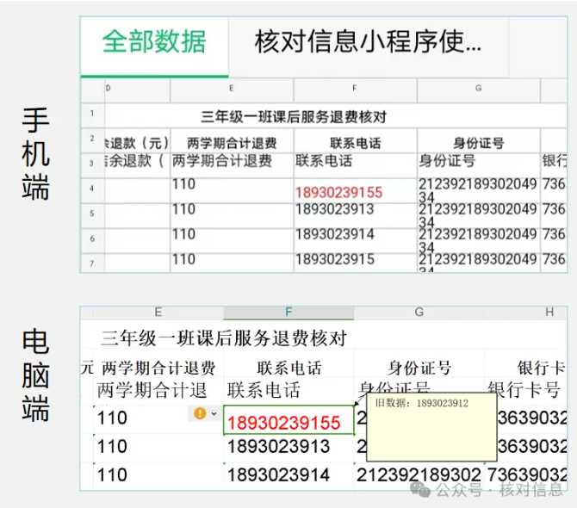Click row 5 ID number cell in mobile sheet
This screenshot has height=508, width=577.
click(478, 215)
